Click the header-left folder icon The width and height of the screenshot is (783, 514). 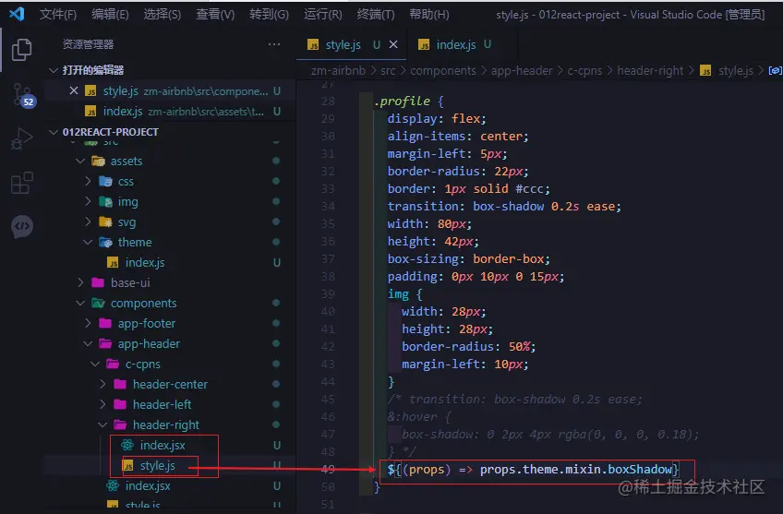(x=120, y=404)
